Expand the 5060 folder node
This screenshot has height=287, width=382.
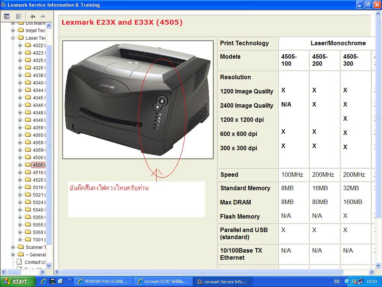[x=20, y=232]
